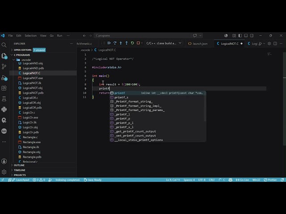Open dropdown arrow next to Stop button
Viewport: 286px width, 214px height.
[x=142, y=43]
